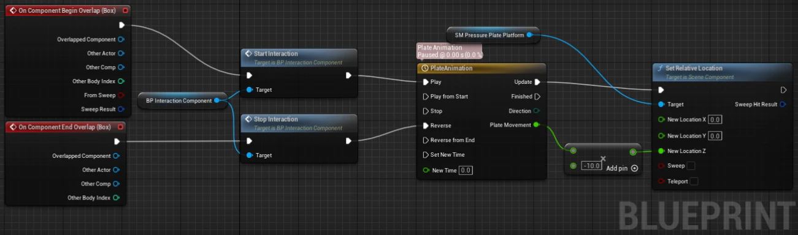Click Sweep Hit Result output pin
798x235 pixels.
click(783, 104)
